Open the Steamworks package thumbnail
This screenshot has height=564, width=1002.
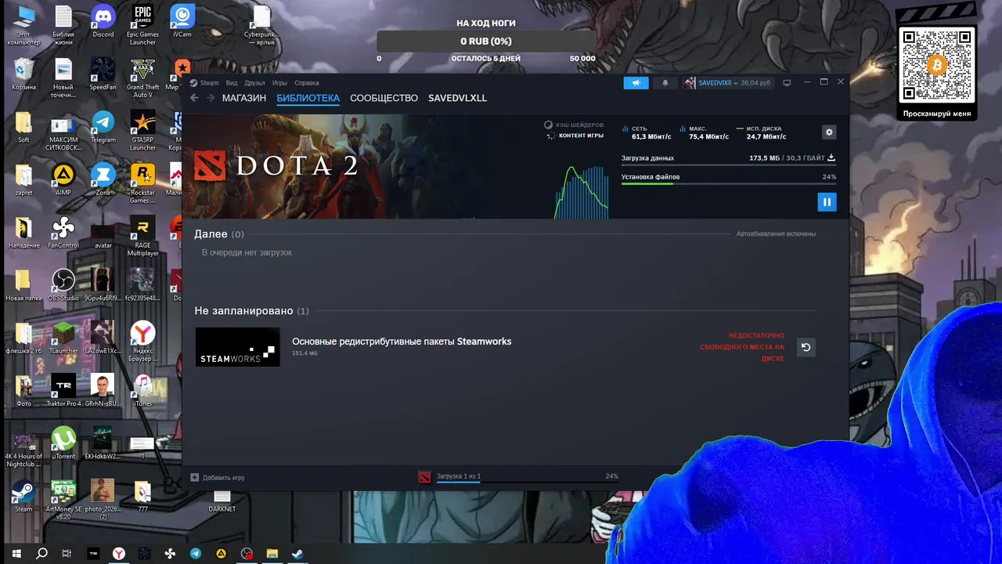click(237, 347)
